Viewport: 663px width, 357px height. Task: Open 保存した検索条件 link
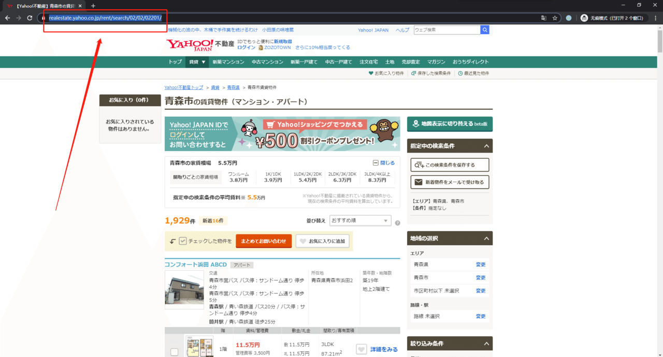[431, 73]
